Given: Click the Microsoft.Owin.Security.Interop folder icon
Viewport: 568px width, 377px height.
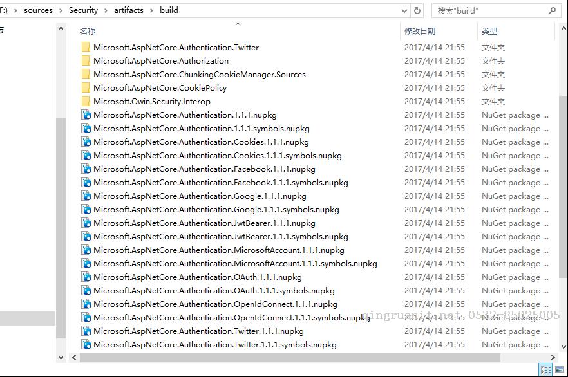Looking at the screenshot, I should point(86,102).
